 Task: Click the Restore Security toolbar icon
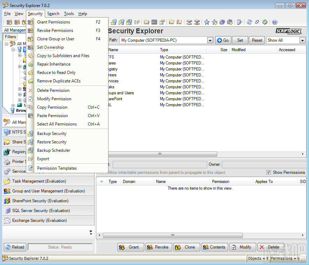pyautogui.click(x=121, y=22)
